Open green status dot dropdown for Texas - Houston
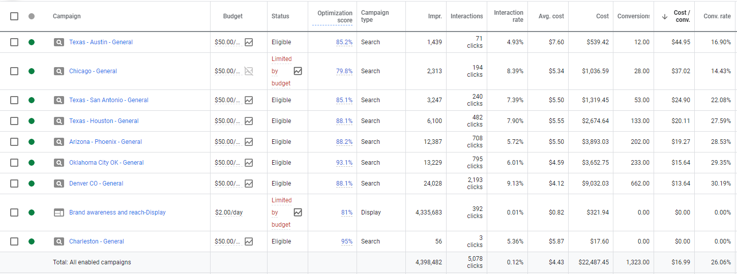Viewport: 737px width, 274px height. point(32,121)
